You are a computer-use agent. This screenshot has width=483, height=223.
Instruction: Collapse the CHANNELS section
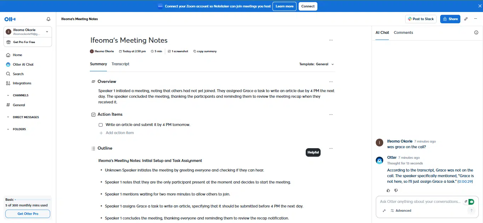pyautogui.click(x=8, y=95)
